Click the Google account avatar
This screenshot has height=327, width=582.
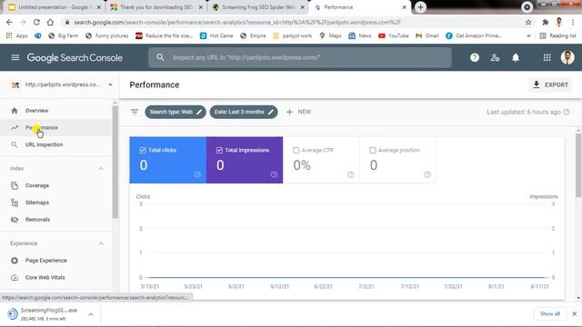click(567, 57)
